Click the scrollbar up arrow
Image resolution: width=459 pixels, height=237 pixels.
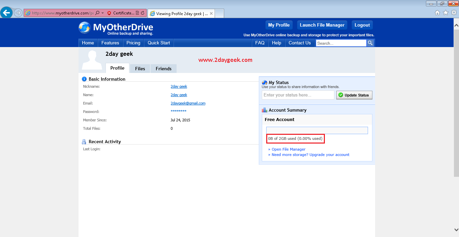pyautogui.click(x=456, y=25)
